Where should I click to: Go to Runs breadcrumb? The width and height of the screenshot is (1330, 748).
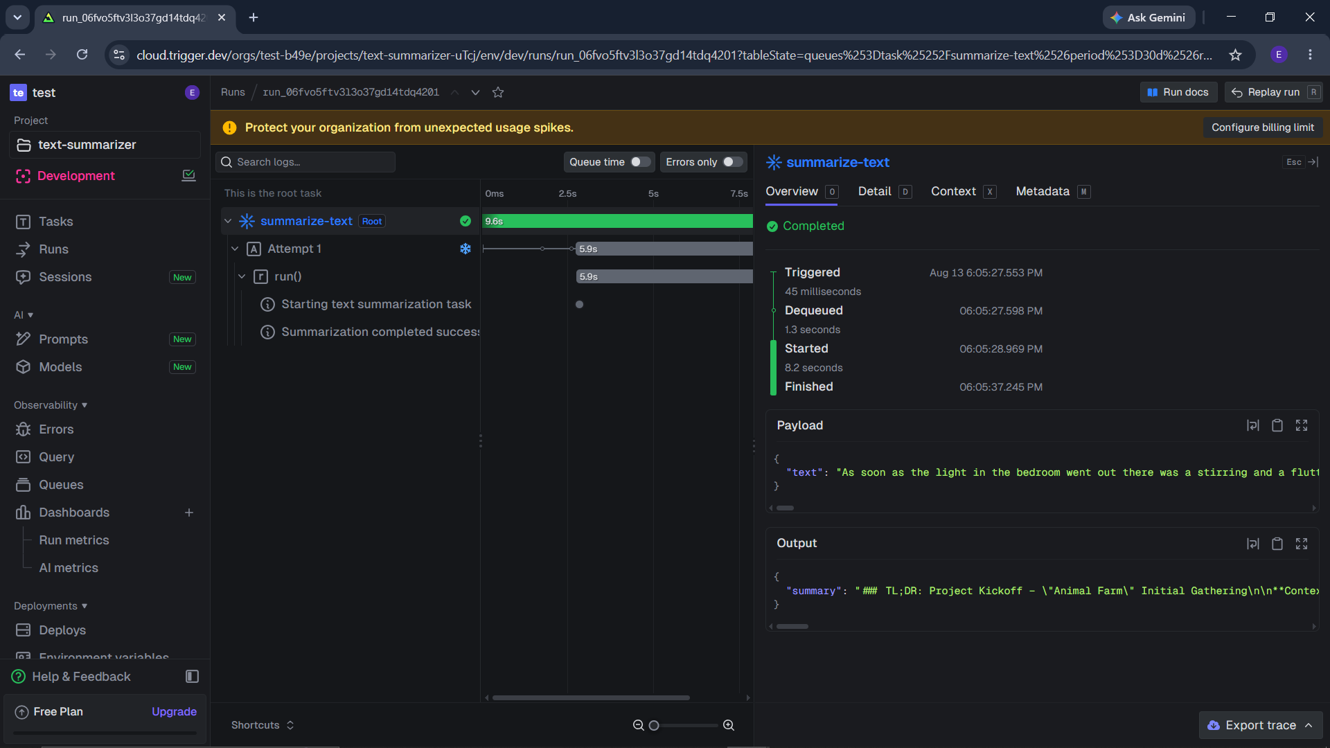[233, 92]
